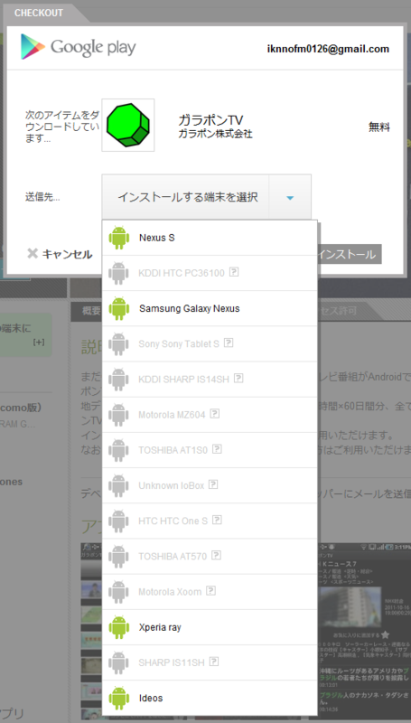Click grey Android icon for Sony Tablet S

click(119, 344)
